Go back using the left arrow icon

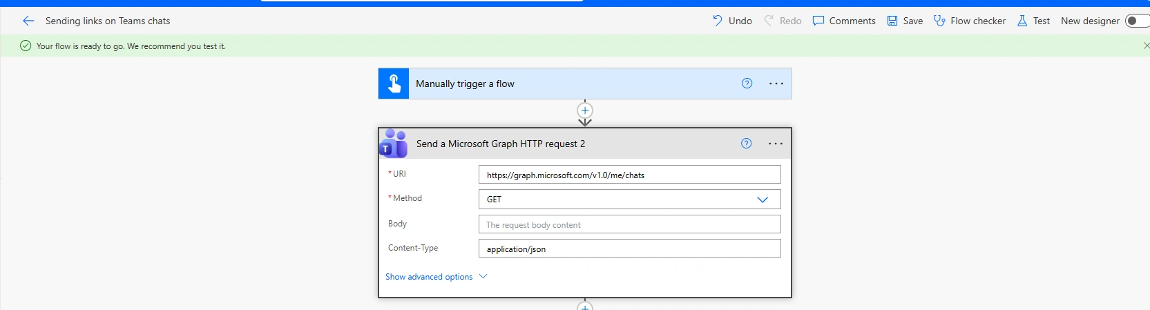click(x=28, y=21)
